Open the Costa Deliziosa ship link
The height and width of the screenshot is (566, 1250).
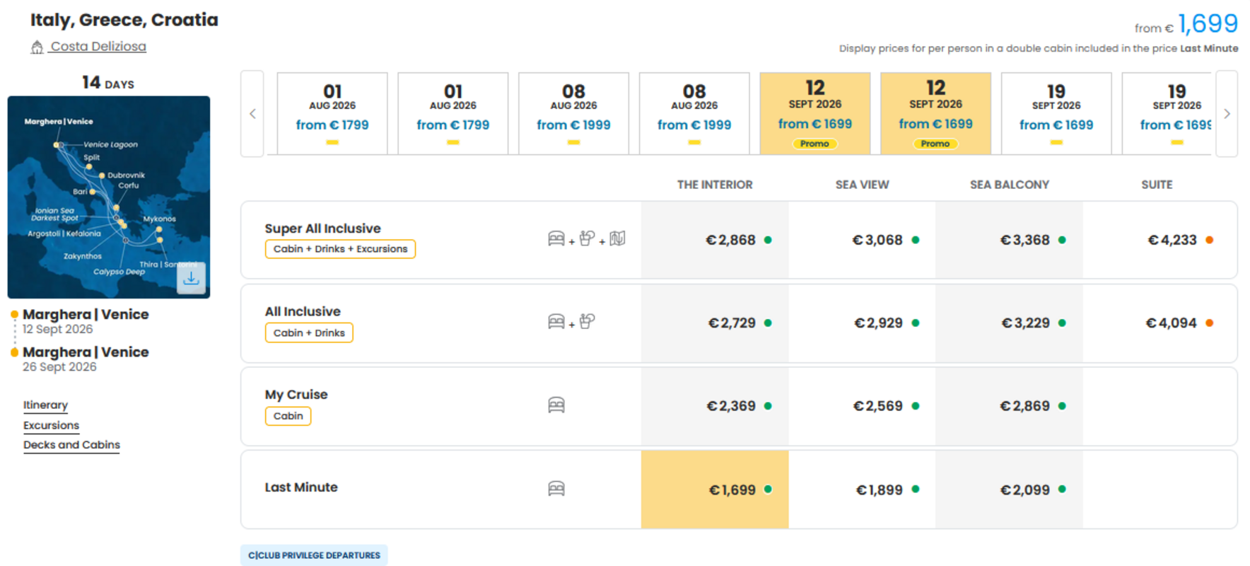pos(98,47)
